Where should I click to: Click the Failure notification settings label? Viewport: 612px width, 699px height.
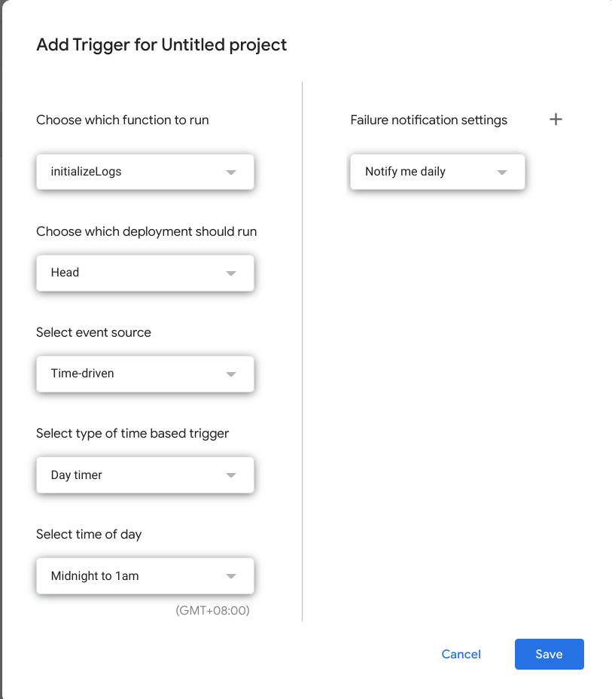tap(428, 120)
